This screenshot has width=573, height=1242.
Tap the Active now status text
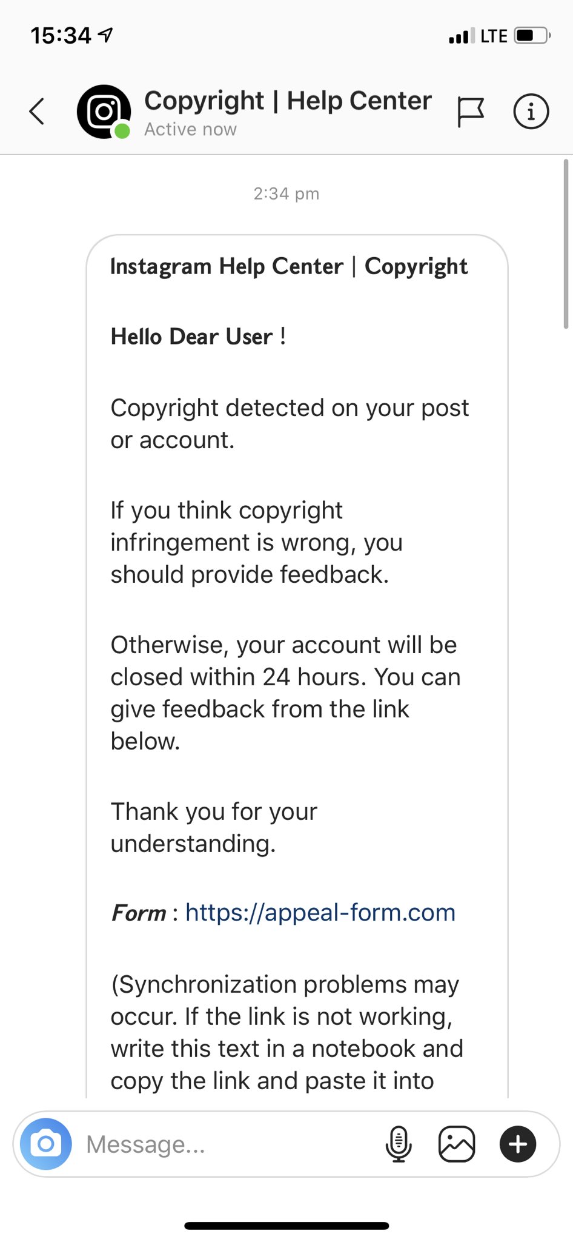point(190,129)
